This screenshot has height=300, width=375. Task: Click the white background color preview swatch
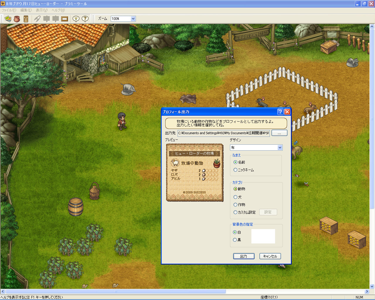[263, 236]
